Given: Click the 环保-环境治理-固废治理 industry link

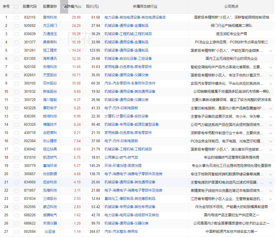Looking at the screenshot, I should point(123,166).
